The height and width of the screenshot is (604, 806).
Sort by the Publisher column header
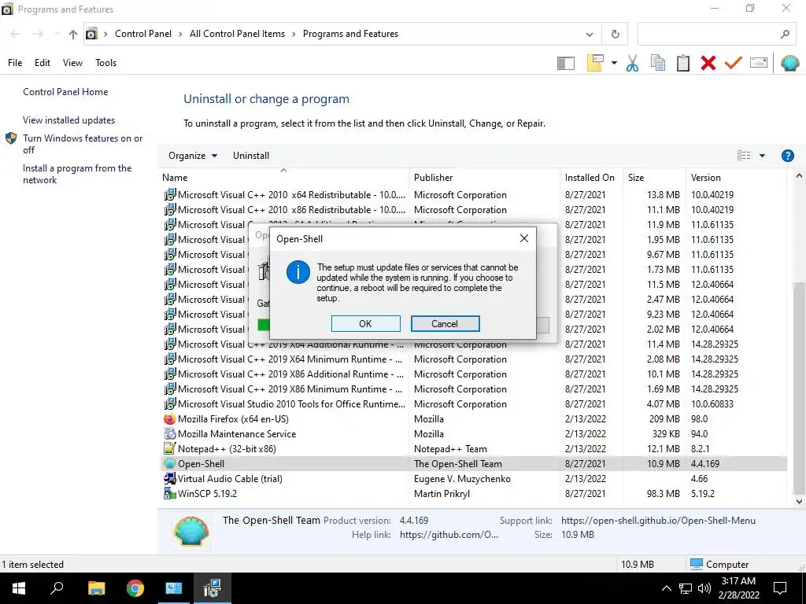[484, 178]
